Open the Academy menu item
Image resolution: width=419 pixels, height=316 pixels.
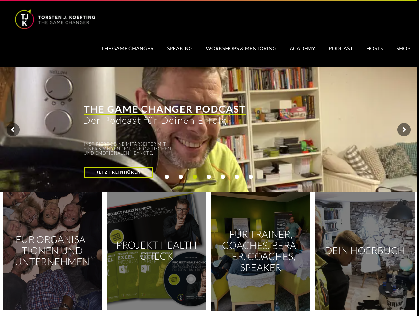[302, 48]
